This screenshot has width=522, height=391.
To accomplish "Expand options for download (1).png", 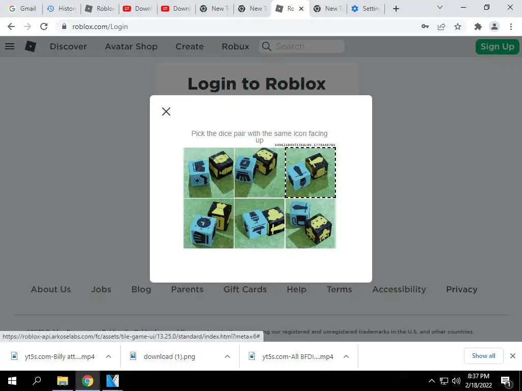I will pos(227,356).
